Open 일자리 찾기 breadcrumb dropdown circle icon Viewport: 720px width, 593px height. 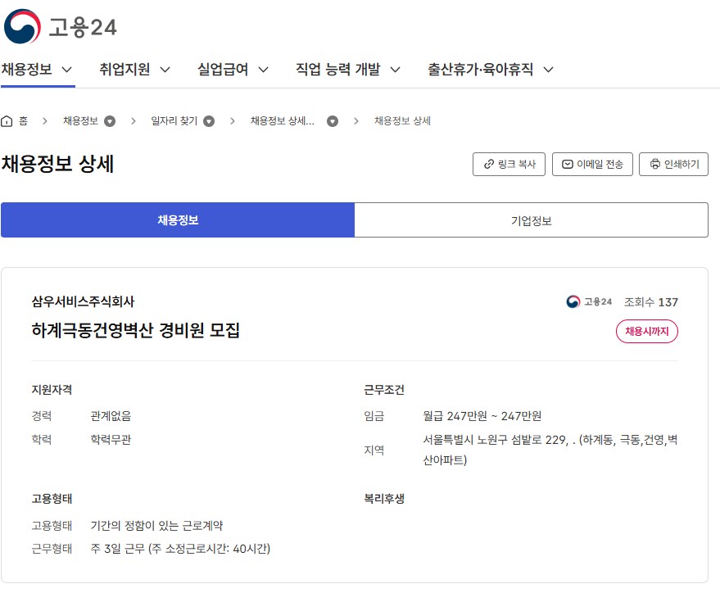(x=209, y=121)
